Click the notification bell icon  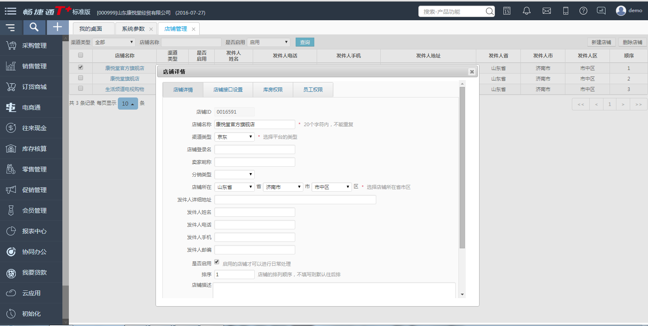click(x=526, y=11)
